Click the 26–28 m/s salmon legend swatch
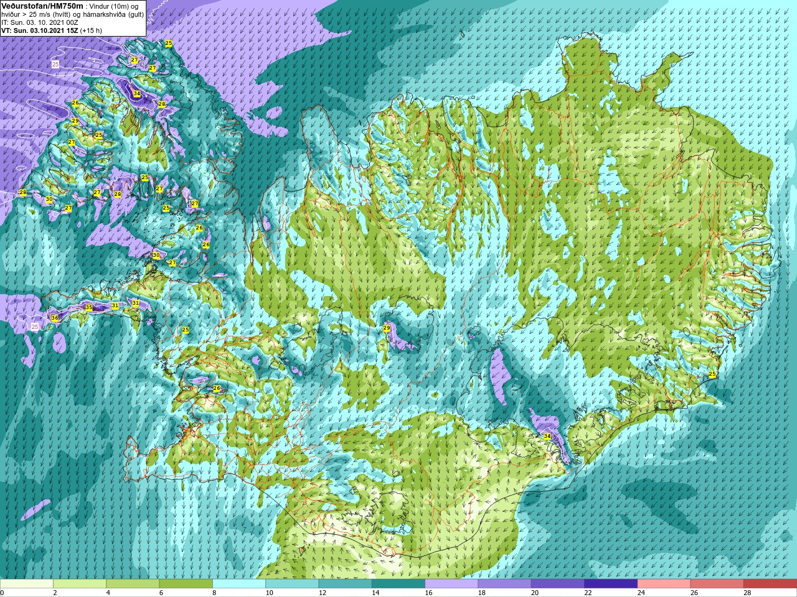 tap(717, 584)
